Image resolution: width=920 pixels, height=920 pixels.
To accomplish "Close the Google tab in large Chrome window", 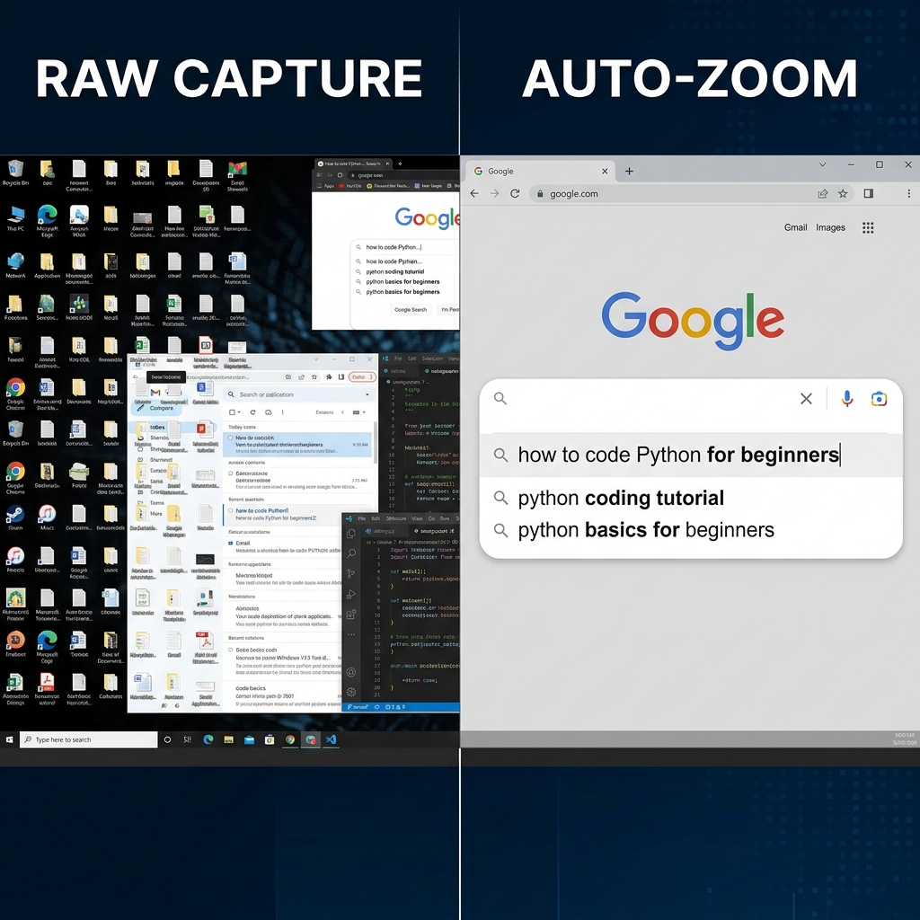I will coord(605,172).
